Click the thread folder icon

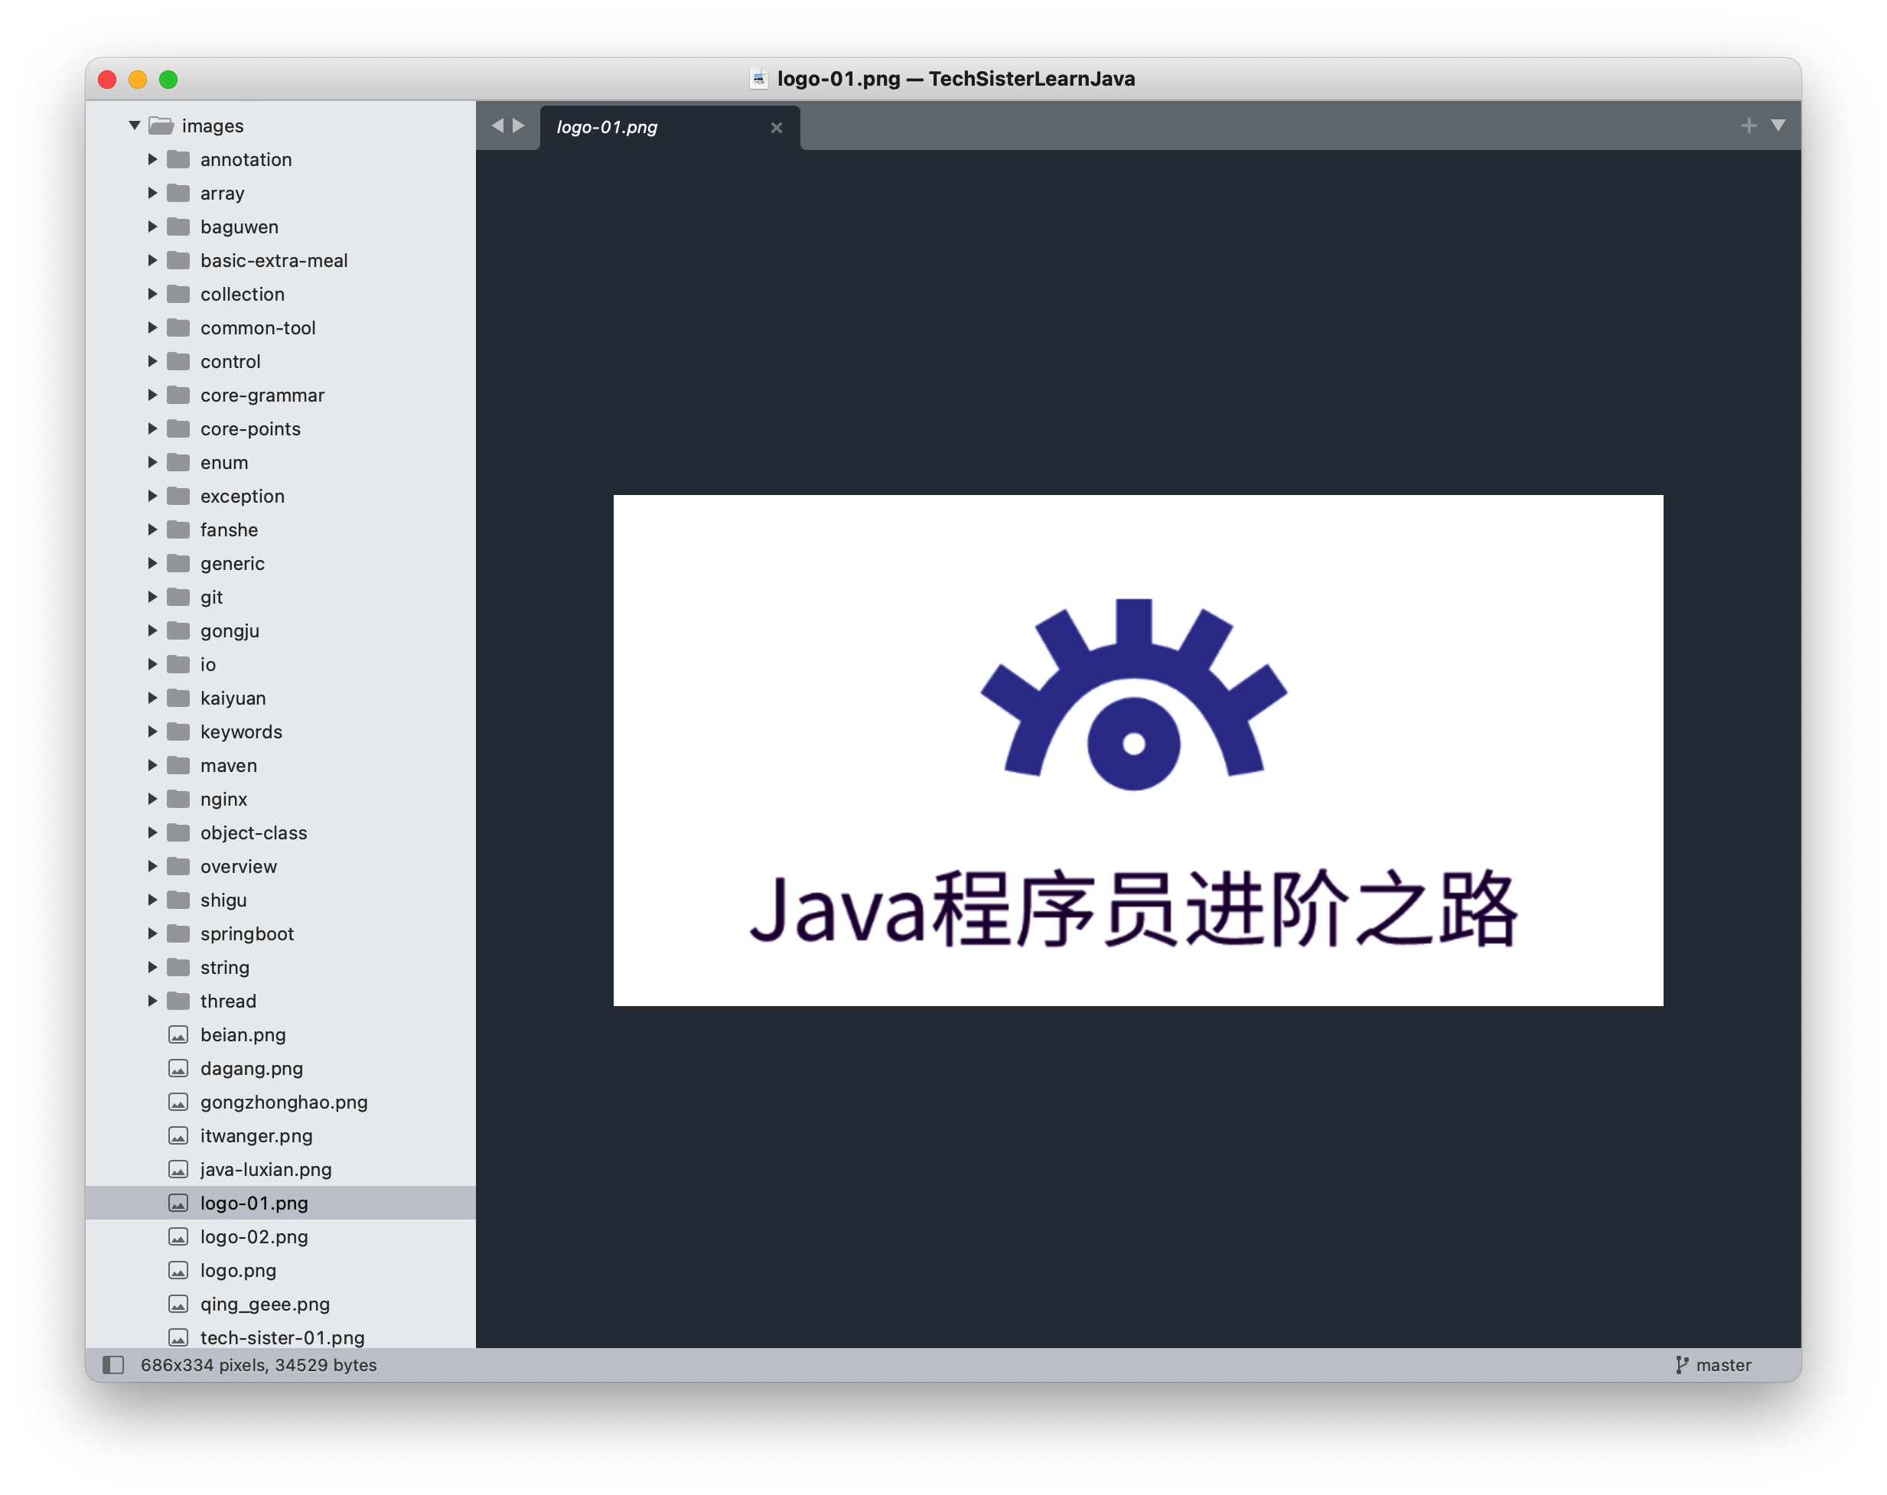coord(178,1002)
